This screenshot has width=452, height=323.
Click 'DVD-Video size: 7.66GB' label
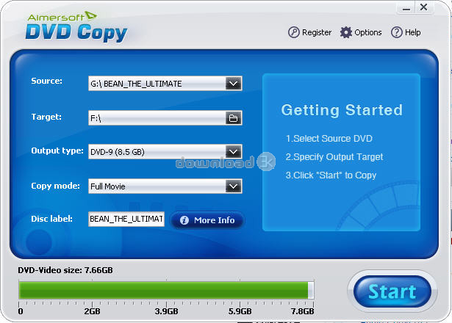pyautogui.click(x=65, y=270)
